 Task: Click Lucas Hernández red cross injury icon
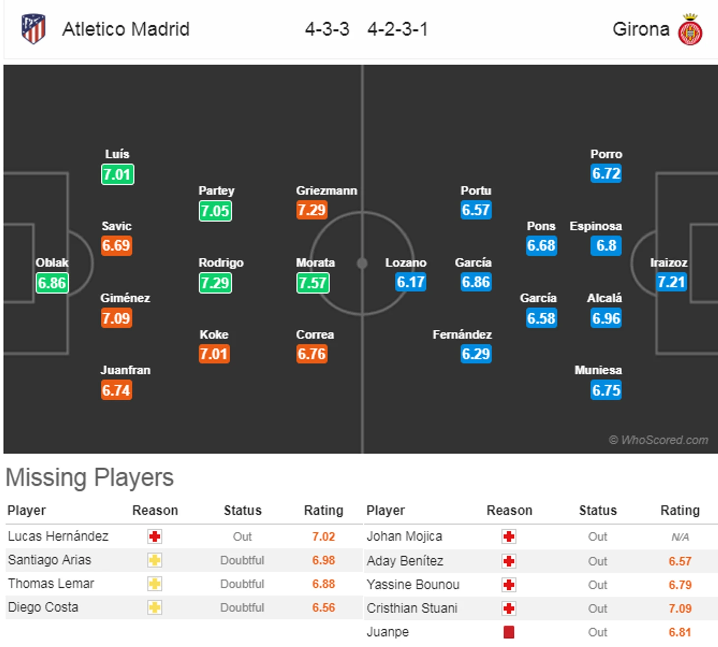tap(155, 536)
